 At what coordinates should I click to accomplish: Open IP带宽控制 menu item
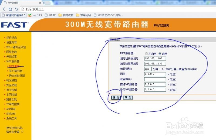point(13,104)
